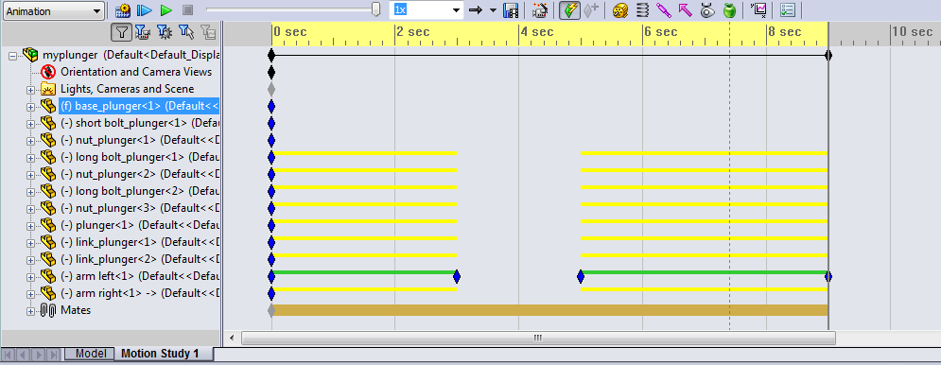The width and height of the screenshot is (941, 365).
Task: Select the Motion Study 1 tab
Action: coord(160,354)
